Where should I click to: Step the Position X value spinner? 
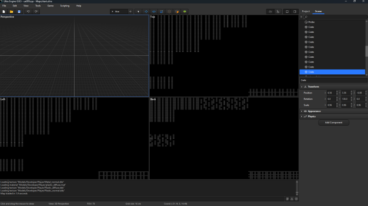[337, 93]
